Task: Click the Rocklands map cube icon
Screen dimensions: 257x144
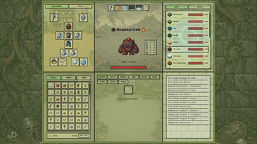Action: tap(170, 15)
